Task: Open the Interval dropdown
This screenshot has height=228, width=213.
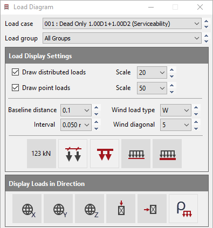Action: (x=76, y=125)
